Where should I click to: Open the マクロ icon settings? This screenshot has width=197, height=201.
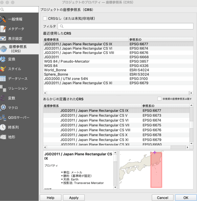point(3,108)
